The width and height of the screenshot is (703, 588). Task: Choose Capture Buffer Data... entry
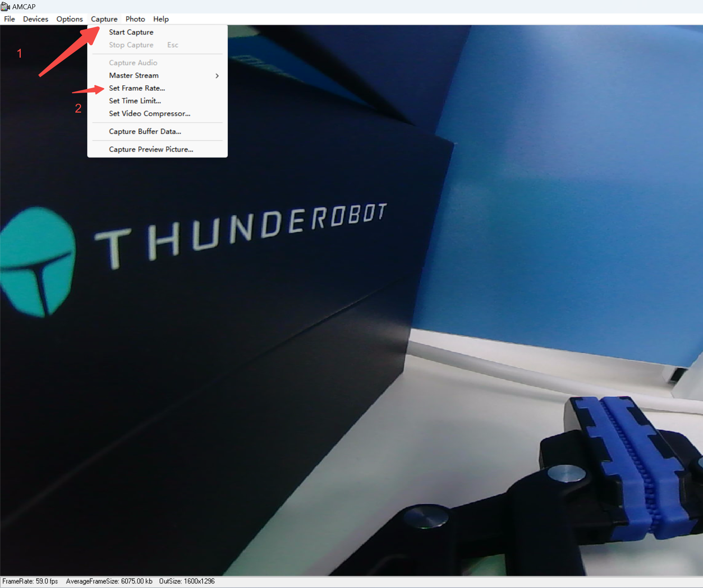tap(158, 131)
